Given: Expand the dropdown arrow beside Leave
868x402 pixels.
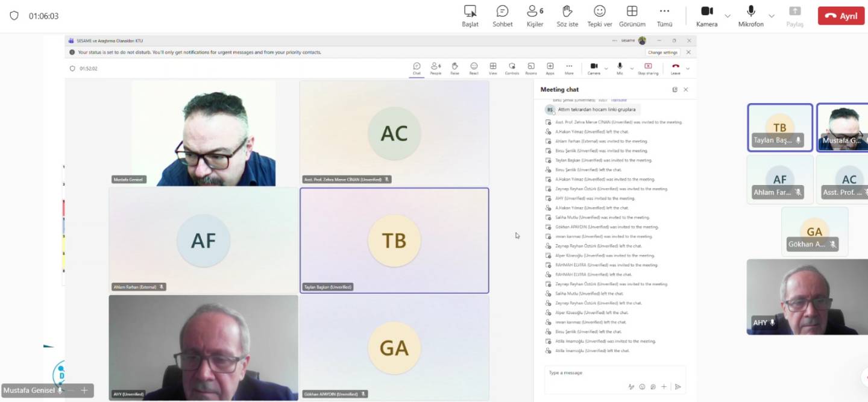Looking at the screenshot, I should tap(688, 69).
